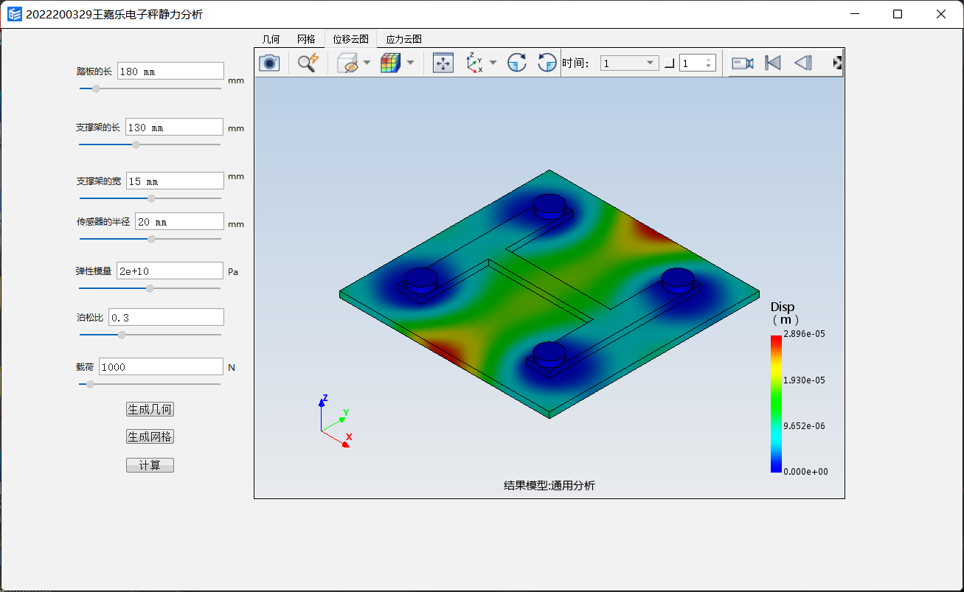Click the 结果模型:通用分析 label
Screen dimensions: 964x592
[x=549, y=485]
